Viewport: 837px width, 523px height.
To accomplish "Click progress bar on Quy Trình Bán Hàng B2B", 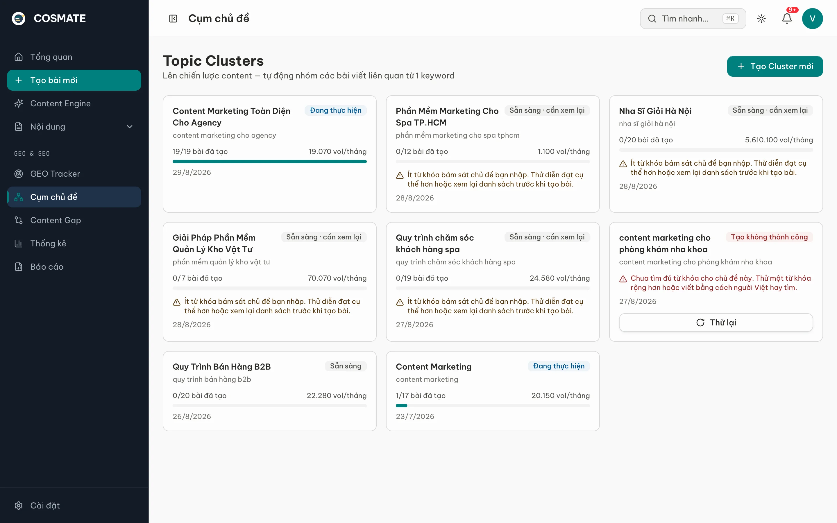I will point(269,405).
